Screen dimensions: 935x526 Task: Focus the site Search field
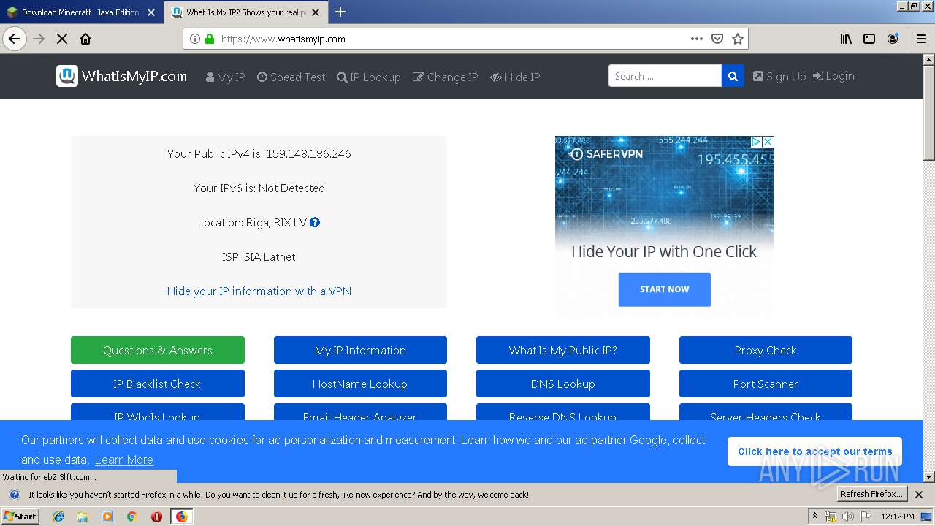[x=665, y=76]
